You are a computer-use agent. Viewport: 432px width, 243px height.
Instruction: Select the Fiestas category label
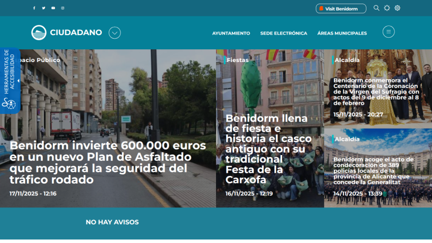237,60
